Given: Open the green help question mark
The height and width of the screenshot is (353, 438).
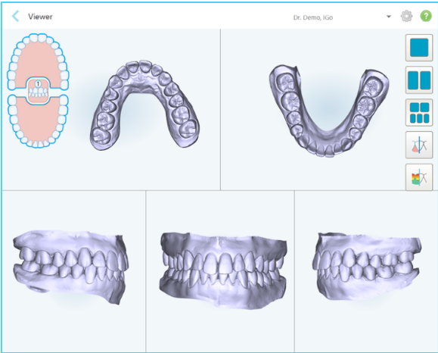Looking at the screenshot, I should coord(426,16).
